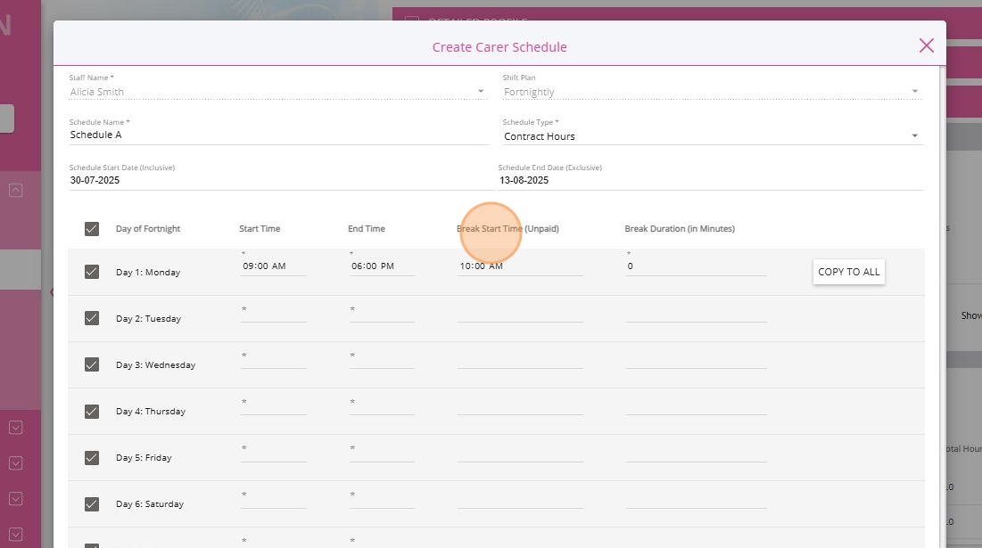The image size is (982, 548).
Task: Open the Shift Plan dropdown
Action: (x=712, y=92)
